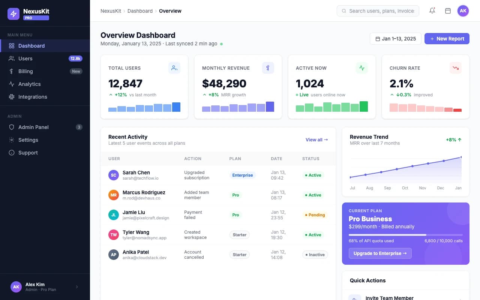Open View all recent activity
480x300 pixels.
point(316,139)
